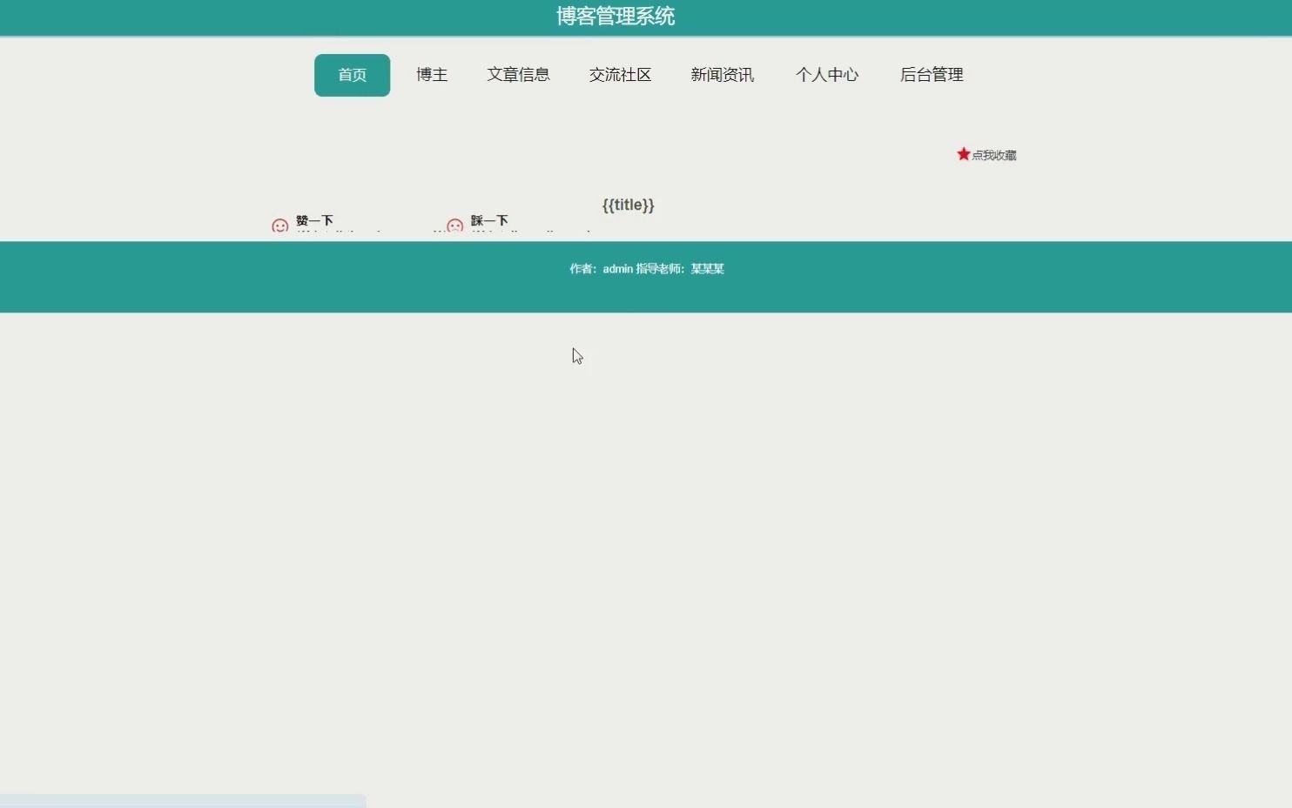Go to the 博主 menu item
The height and width of the screenshot is (808, 1292).
(x=432, y=75)
